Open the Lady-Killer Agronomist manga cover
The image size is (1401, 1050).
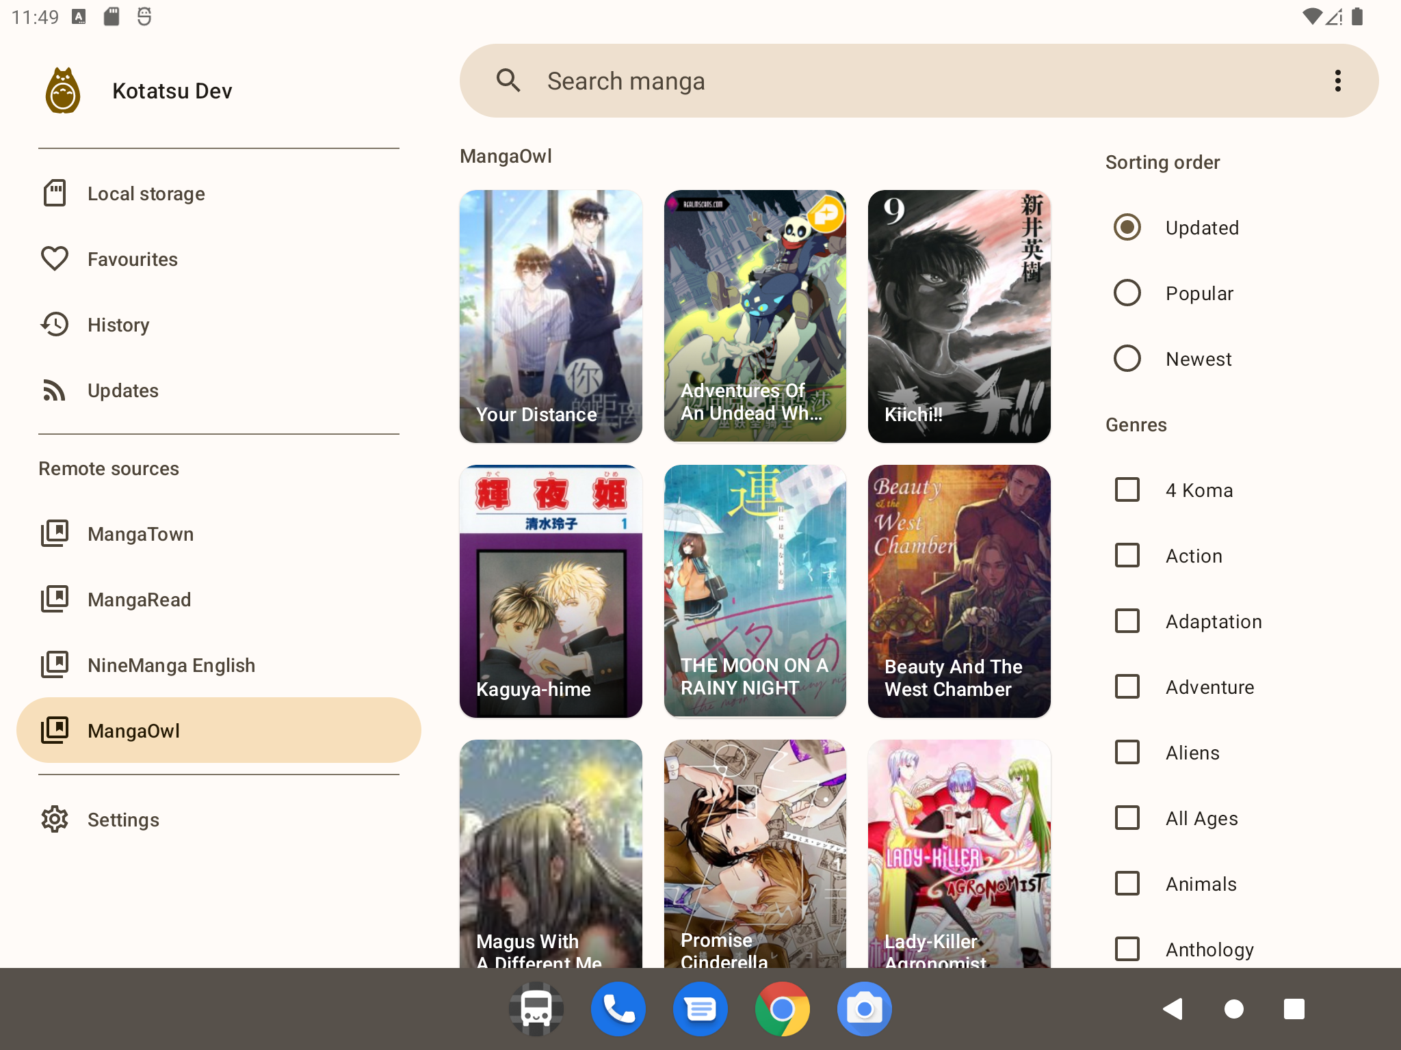click(959, 854)
